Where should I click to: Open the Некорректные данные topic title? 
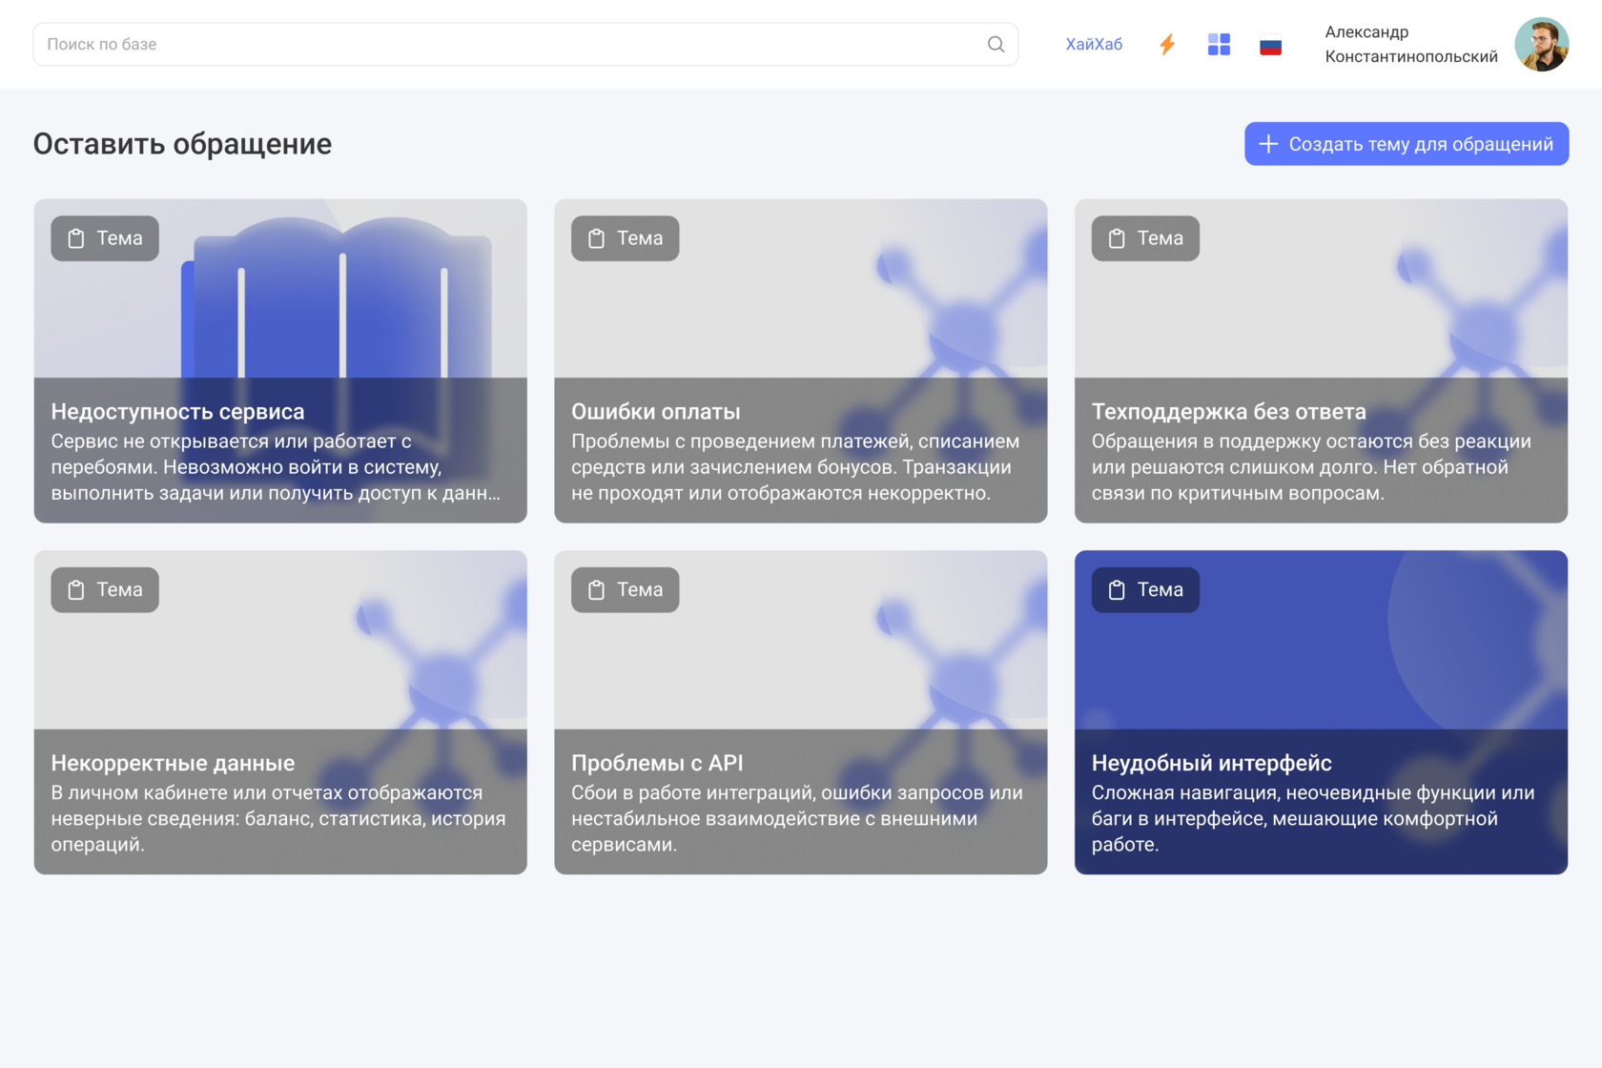click(173, 763)
